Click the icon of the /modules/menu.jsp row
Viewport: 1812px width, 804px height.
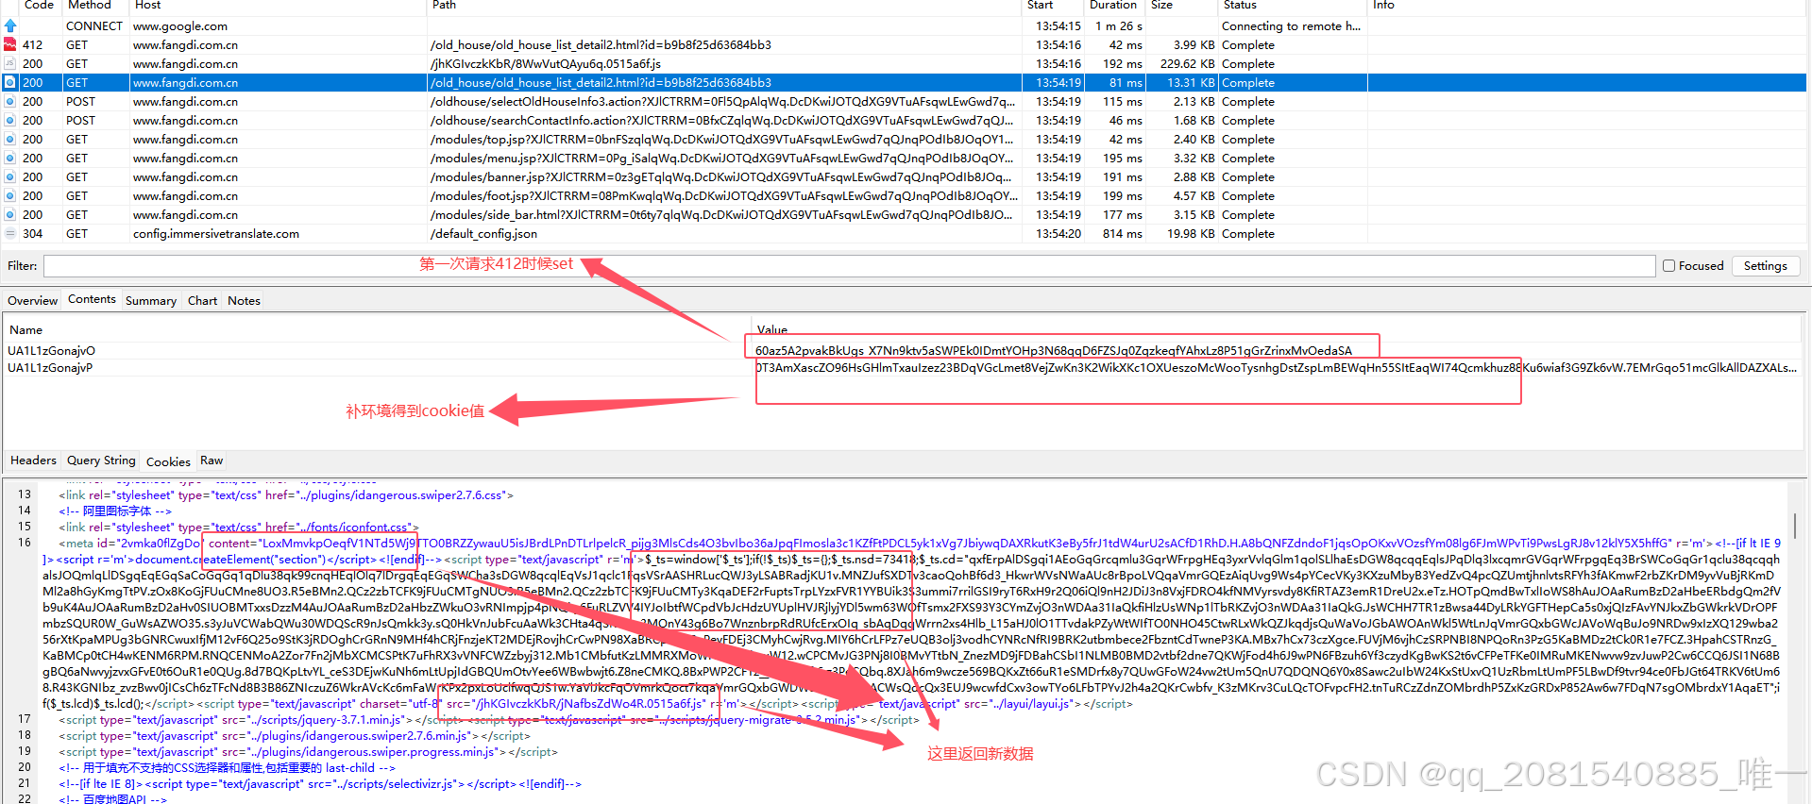[x=9, y=158]
